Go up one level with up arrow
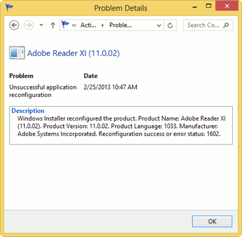The height and width of the screenshot is (237, 242). (53, 25)
